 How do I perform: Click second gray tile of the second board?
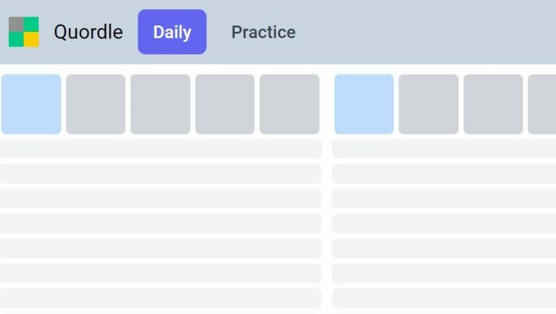click(x=429, y=104)
